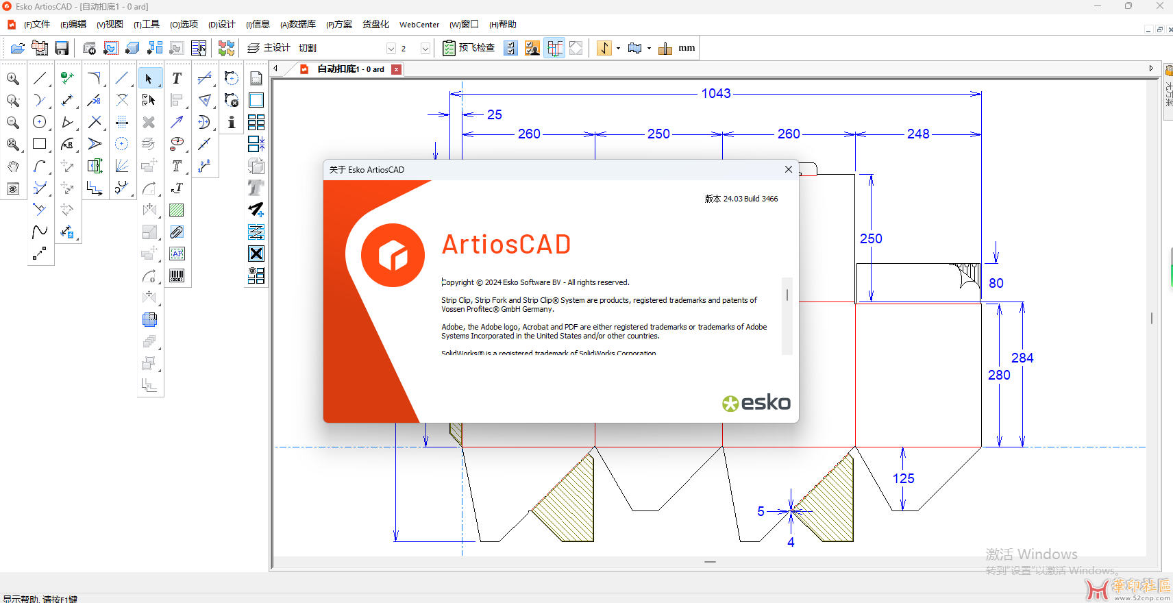Image resolution: width=1173 pixels, height=603 pixels.
Task: Select the arrow leader annotation tool
Action: tap(177, 122)
